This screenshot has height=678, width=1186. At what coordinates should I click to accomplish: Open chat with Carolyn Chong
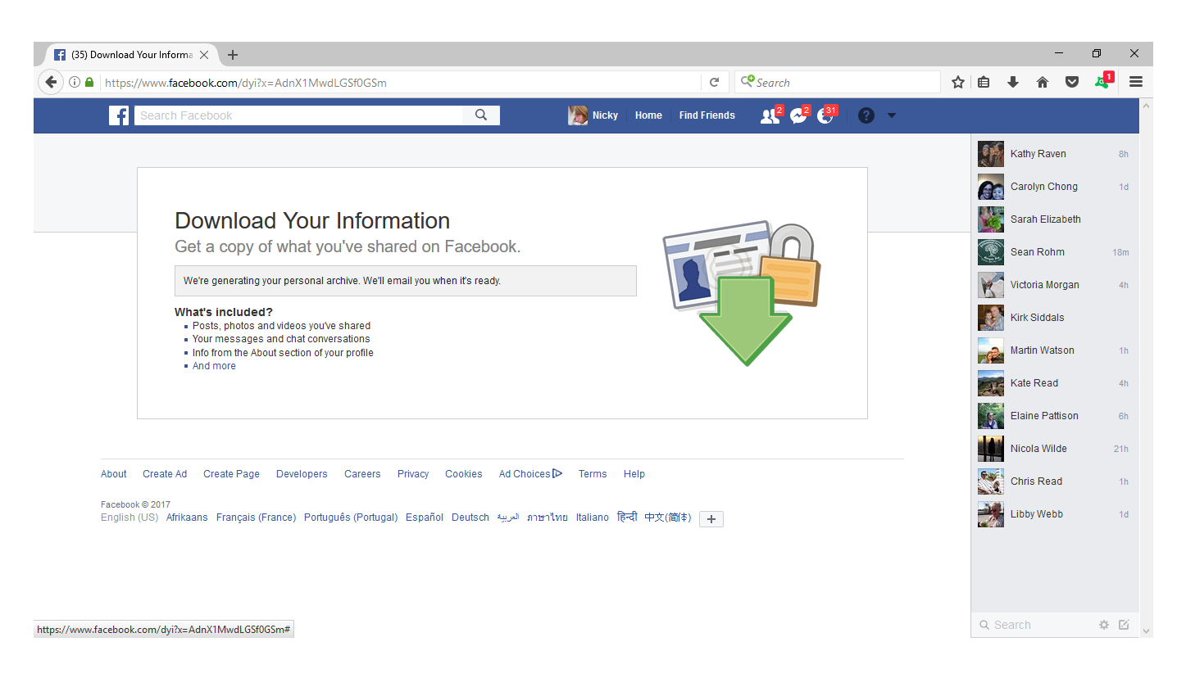[1054, 187]
